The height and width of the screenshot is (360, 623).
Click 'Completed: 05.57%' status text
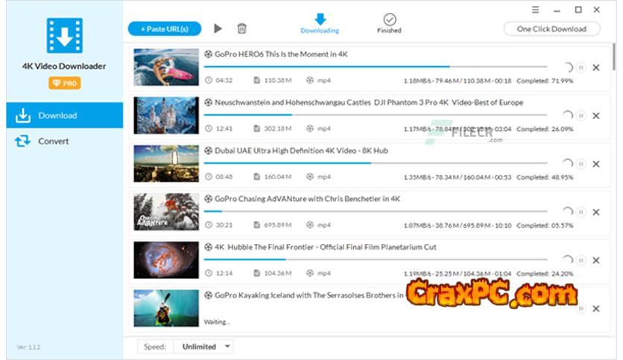tap(545, 225)
